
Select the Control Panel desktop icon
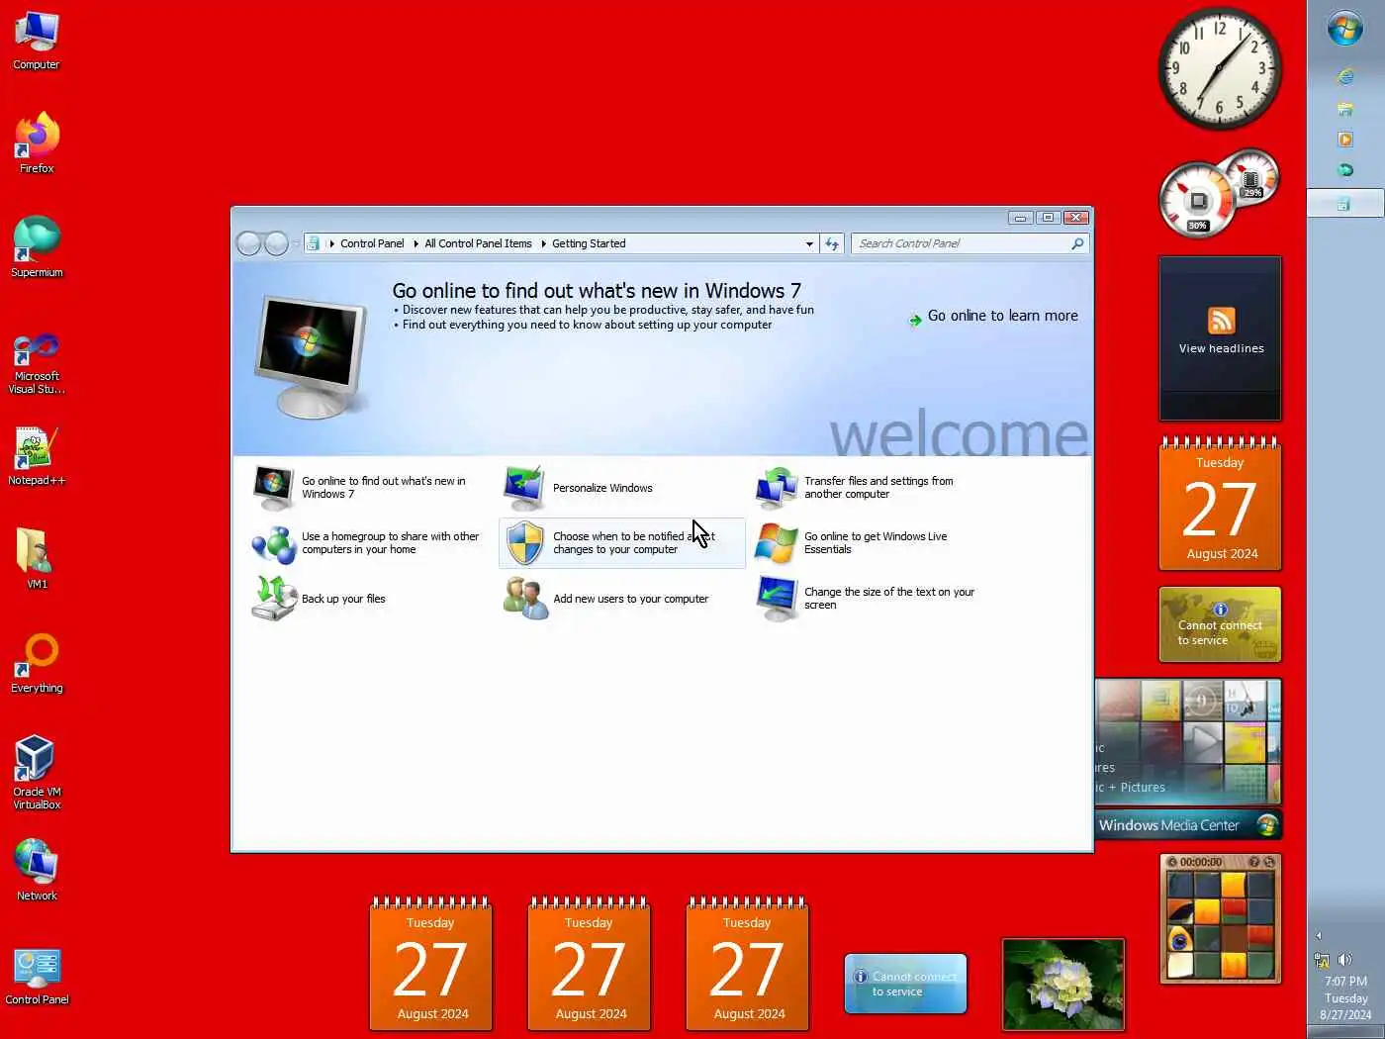[37, 976]
